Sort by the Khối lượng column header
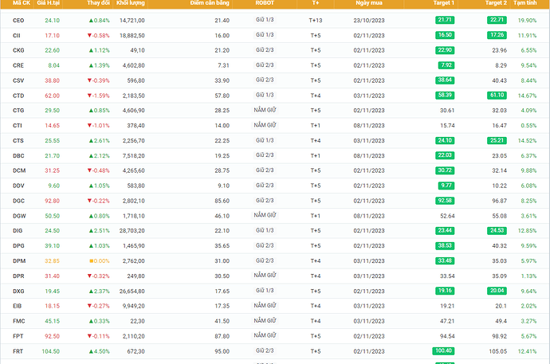The height and width of the screenshot is (364, 550). 131,3
